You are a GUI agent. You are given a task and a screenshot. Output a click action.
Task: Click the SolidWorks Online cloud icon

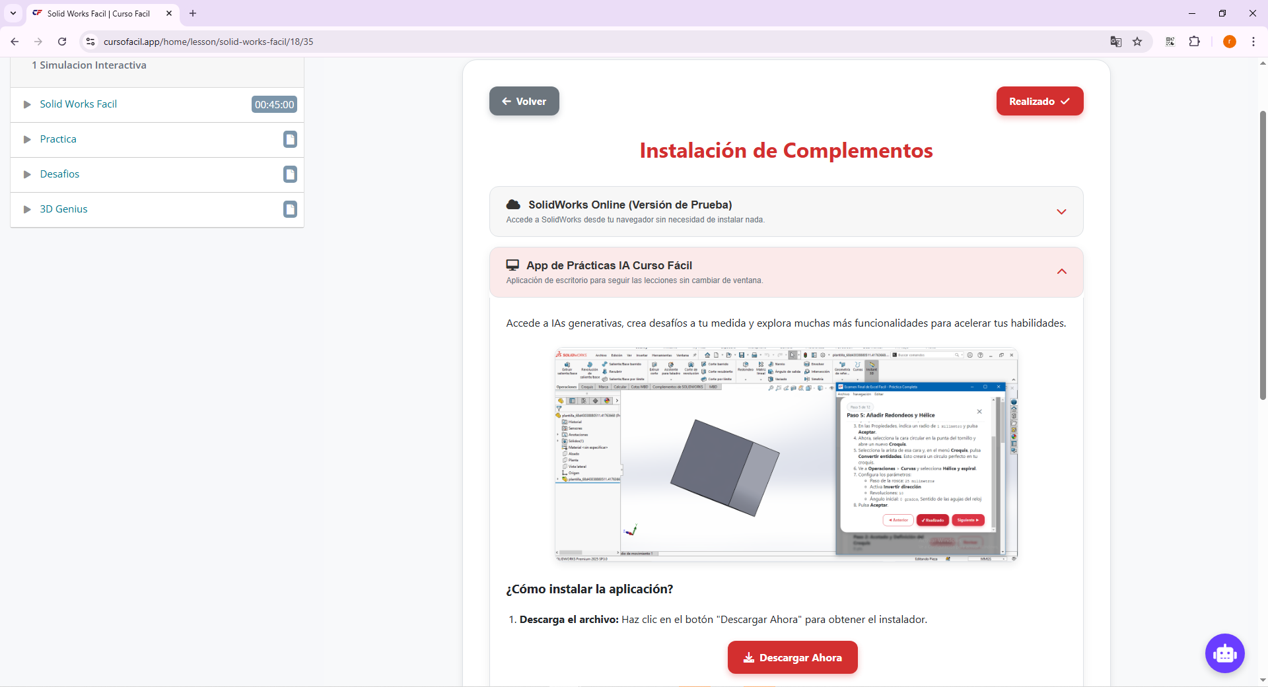click(x=513, y=205)
